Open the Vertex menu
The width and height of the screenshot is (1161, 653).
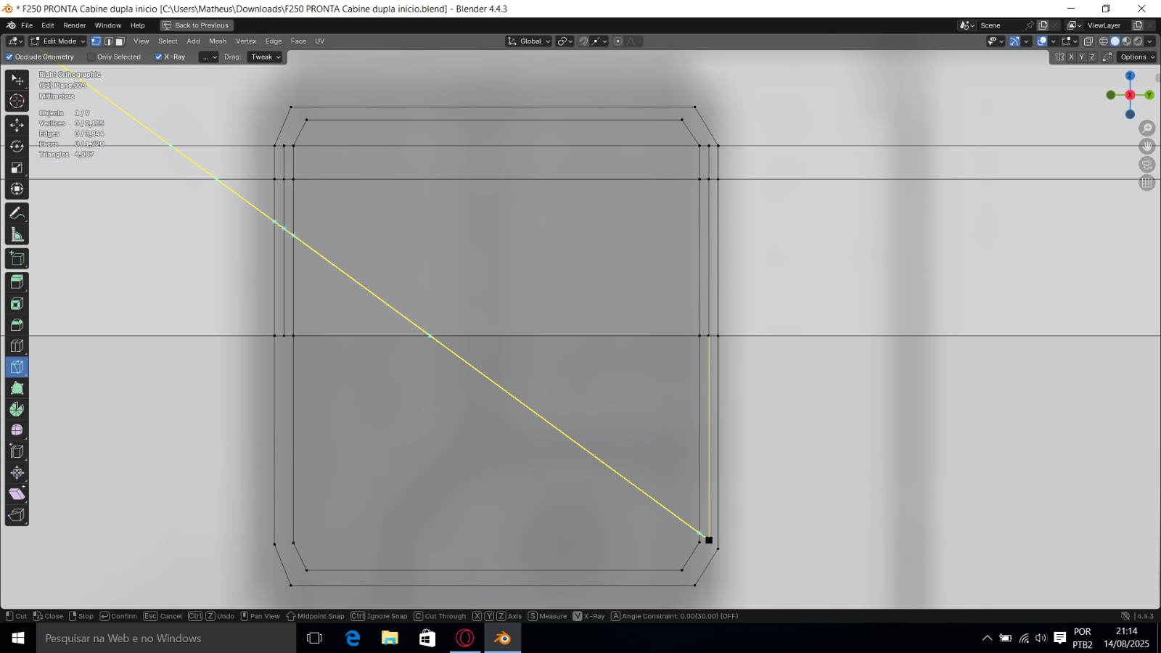point(246,41)
